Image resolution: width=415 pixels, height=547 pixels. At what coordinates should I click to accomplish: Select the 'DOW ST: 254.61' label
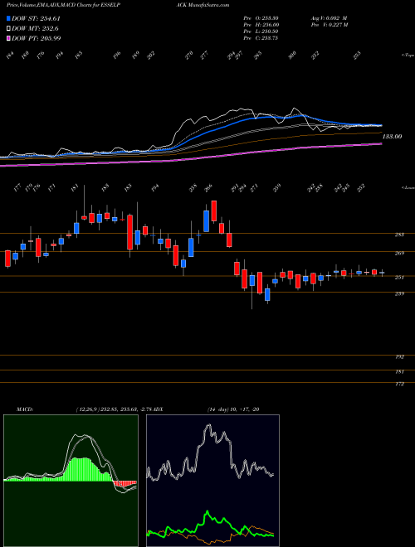[x=36, y=18]
